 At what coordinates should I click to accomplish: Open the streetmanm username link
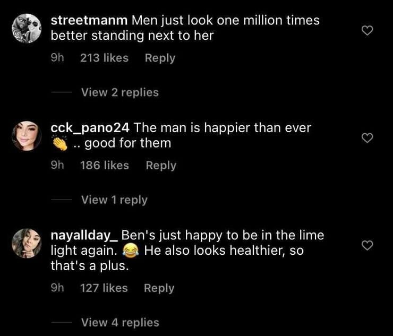(x=89, y=21)
